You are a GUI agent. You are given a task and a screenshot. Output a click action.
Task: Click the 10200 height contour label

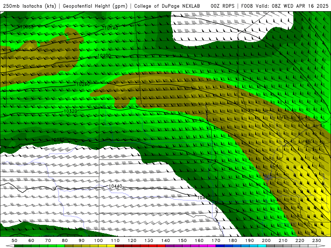pyautogui.click(x=104, y=56)
